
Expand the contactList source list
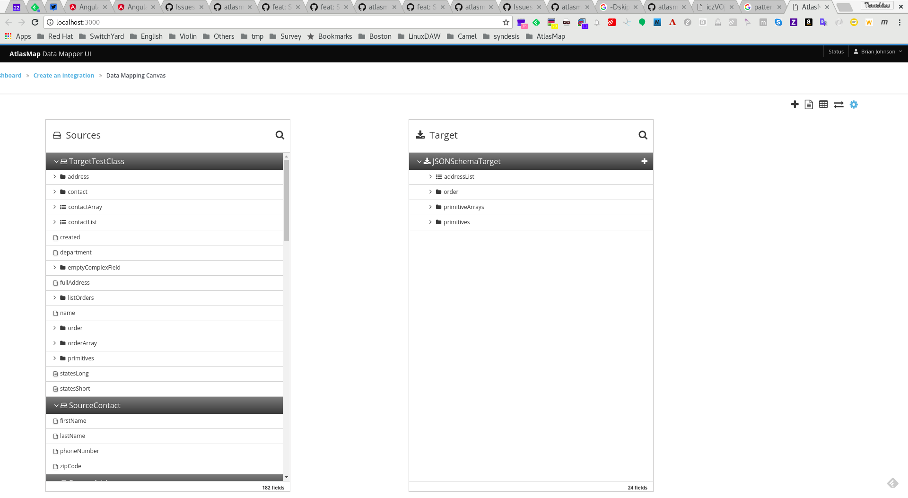coord(54,222)
